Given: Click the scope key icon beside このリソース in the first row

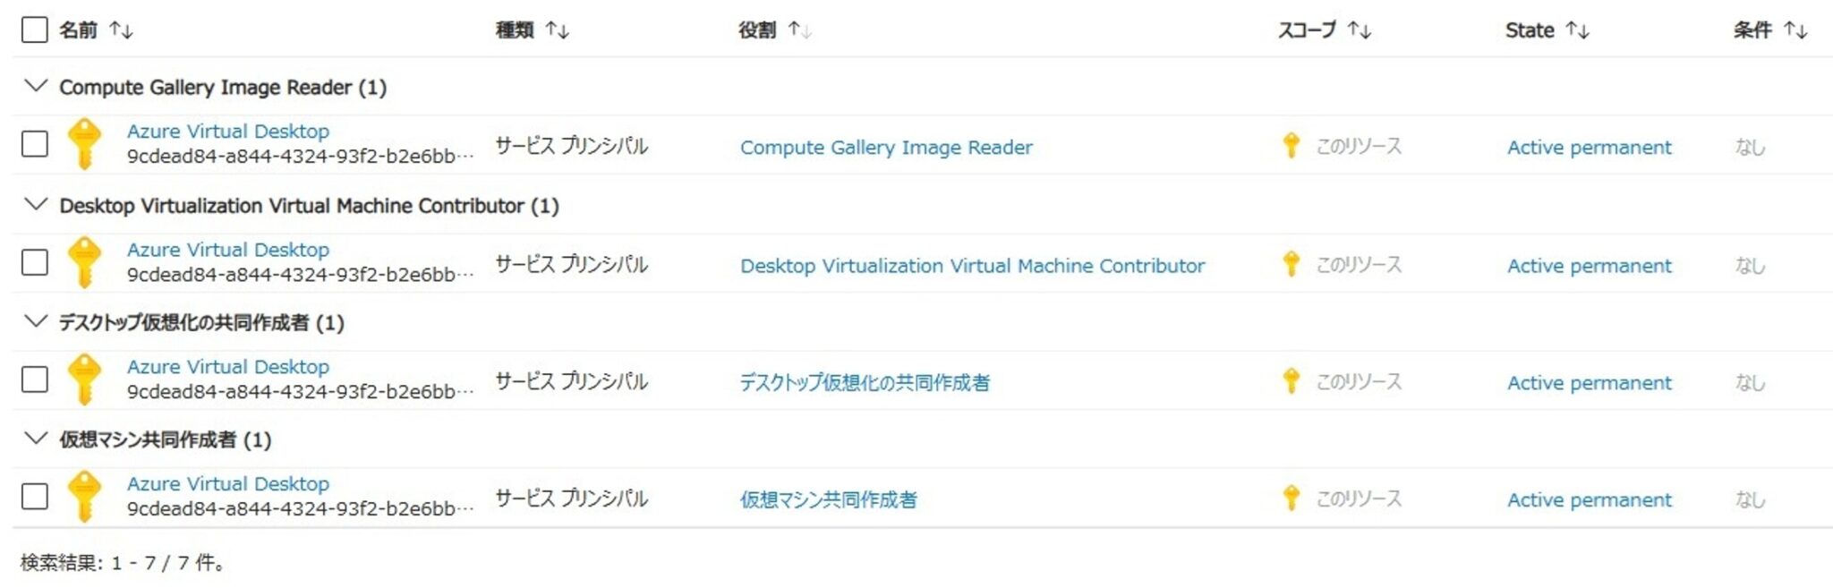Looking at the screenshot, I should click(1292, 147).
